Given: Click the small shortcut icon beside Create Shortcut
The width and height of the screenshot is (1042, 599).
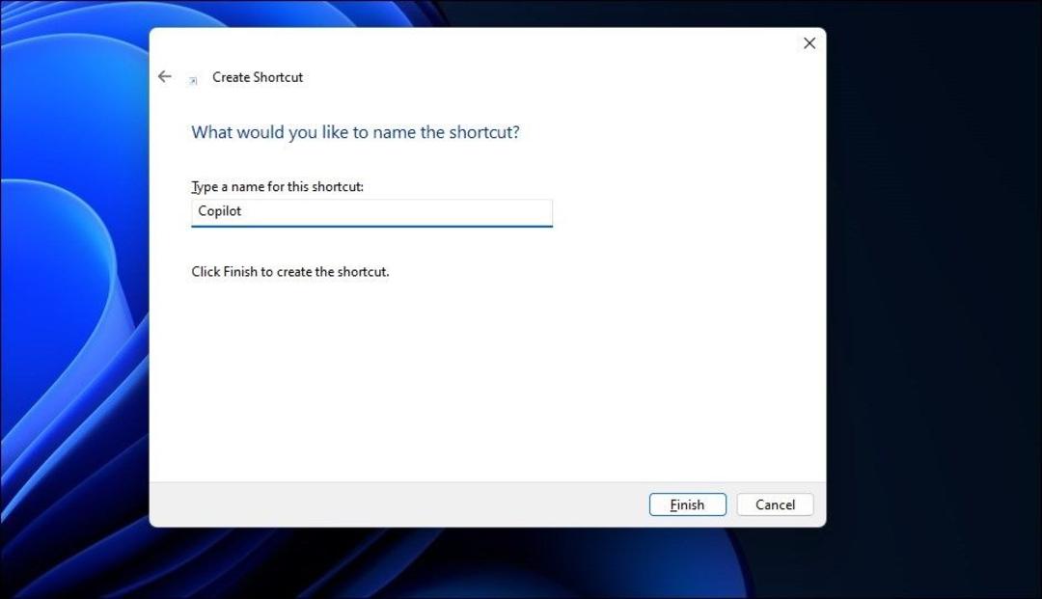Looking at the screenshot, I should click(193, 80).
